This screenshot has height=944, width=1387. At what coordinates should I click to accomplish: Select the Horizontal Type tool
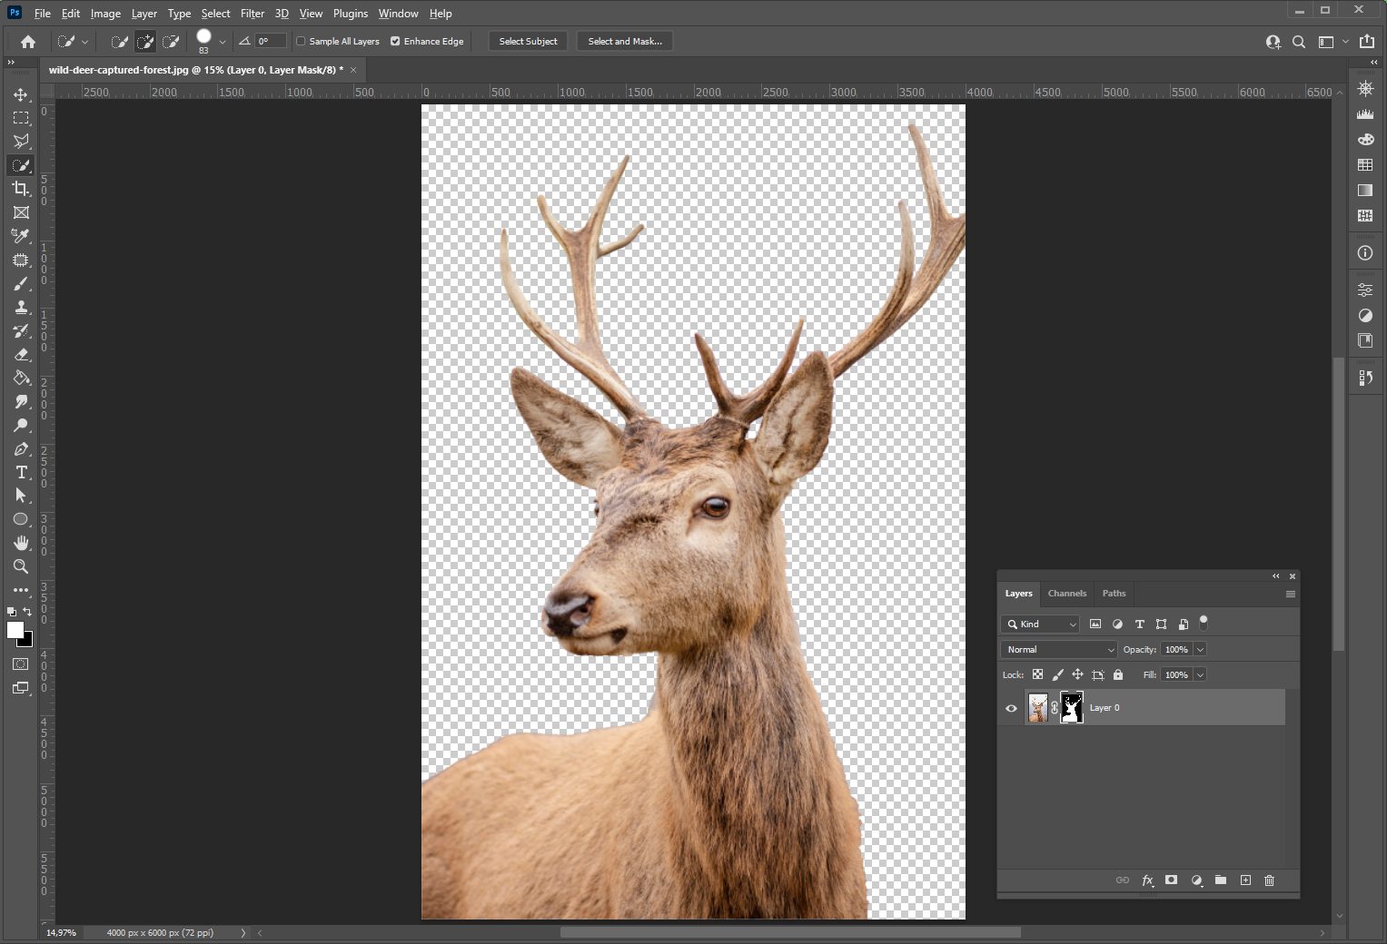[x=21, y=473]
